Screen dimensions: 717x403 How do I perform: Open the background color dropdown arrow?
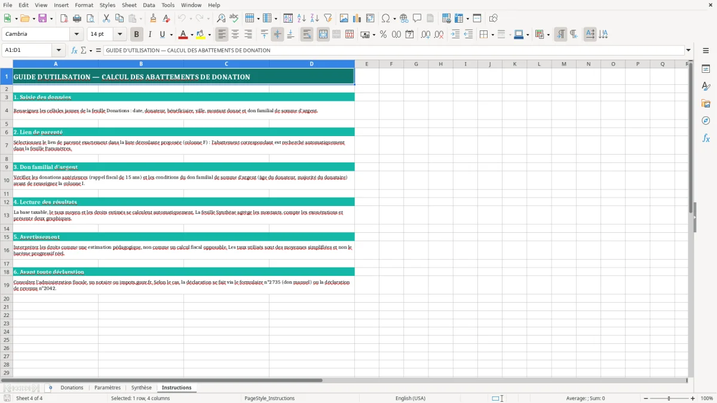(209, 35)
